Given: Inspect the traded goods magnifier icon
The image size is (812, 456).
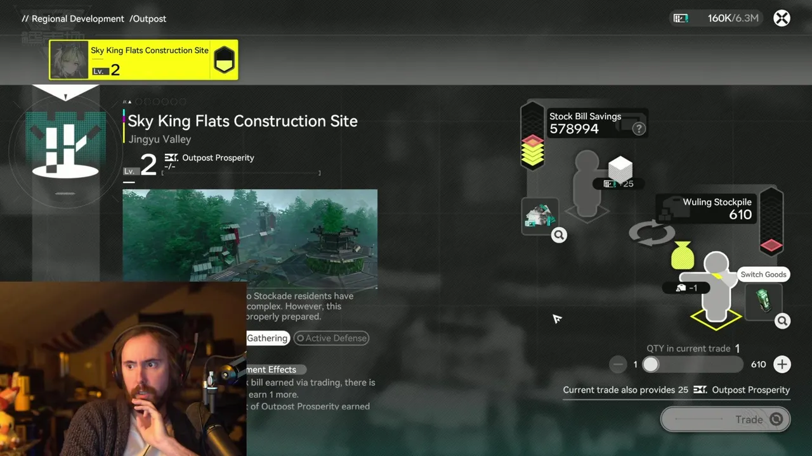Looking at the screenshot, I should tap(782, 321).
